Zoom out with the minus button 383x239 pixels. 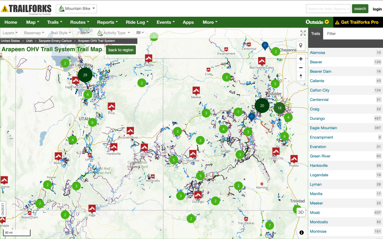(301, 68)
